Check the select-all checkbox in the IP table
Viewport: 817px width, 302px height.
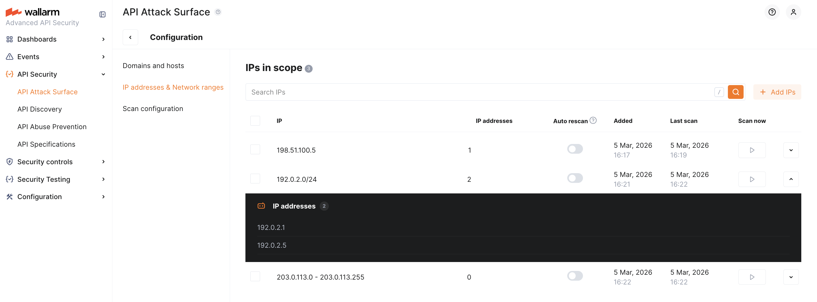click(x=255, y=120)
